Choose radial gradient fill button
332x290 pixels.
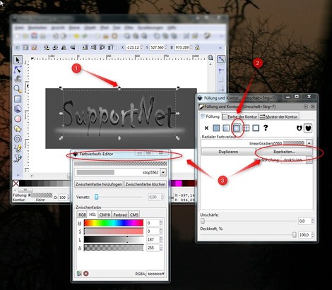click(236, 128)
